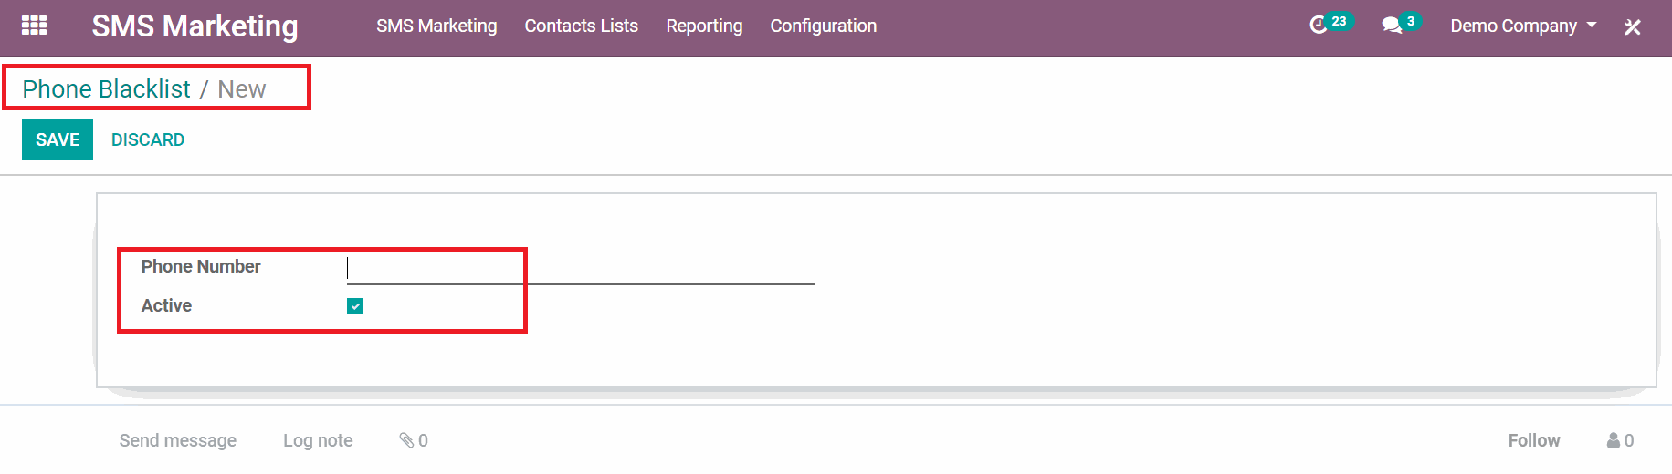Expand the Demo Company dropdown
1672x474 pixels.
click(x=1523, y=26)
